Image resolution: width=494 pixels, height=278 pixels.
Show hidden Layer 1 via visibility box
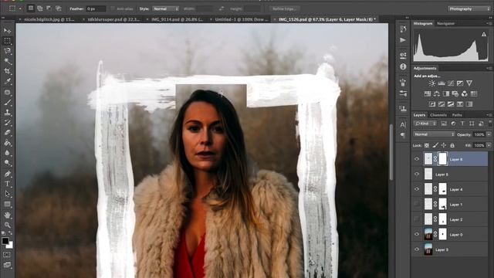pos(417,204)
